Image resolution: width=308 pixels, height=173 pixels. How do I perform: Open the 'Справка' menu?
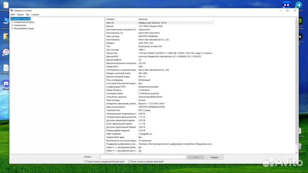[35, 15]
